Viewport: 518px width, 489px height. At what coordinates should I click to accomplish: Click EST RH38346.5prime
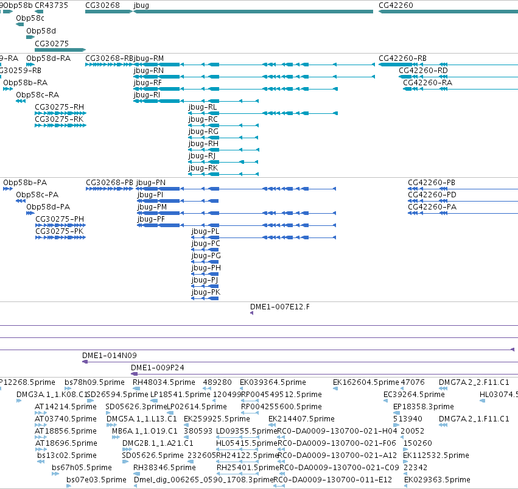[136, 474]
